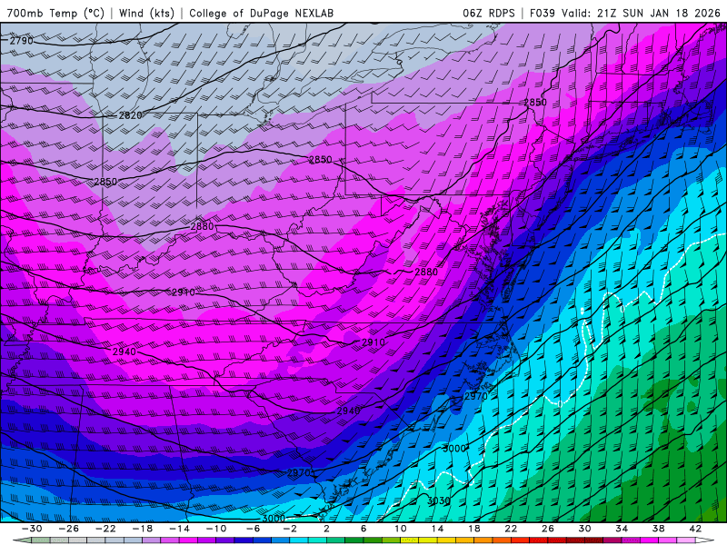Click the -10 color scale value
727x545 pixels.
click(216, 529)
